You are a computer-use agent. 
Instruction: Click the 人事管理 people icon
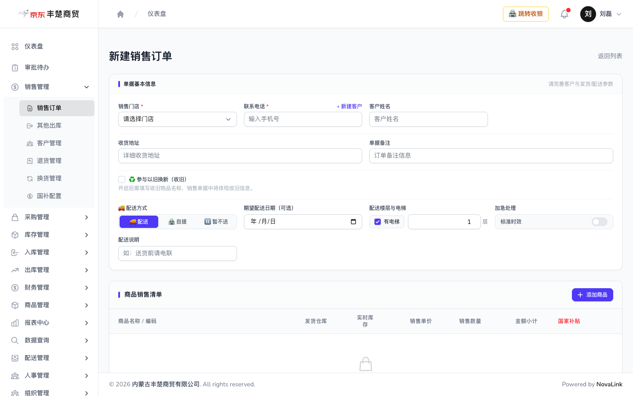[x=15, y=376]
